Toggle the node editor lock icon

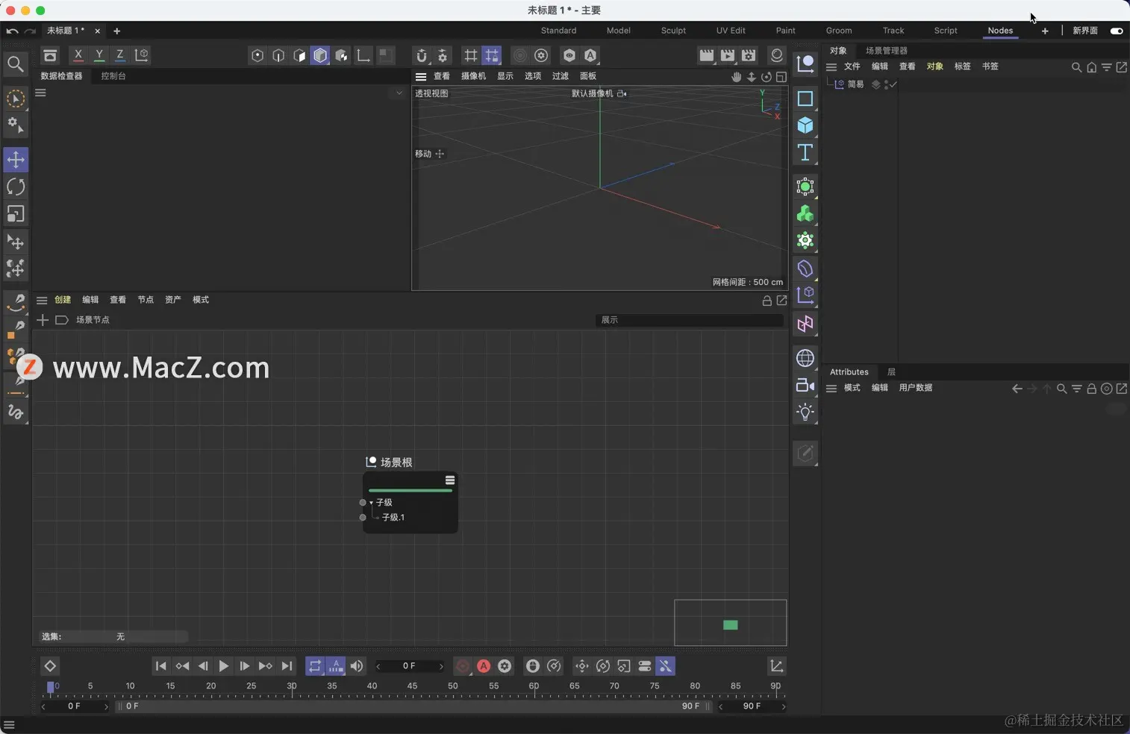(x=767, y=301)
